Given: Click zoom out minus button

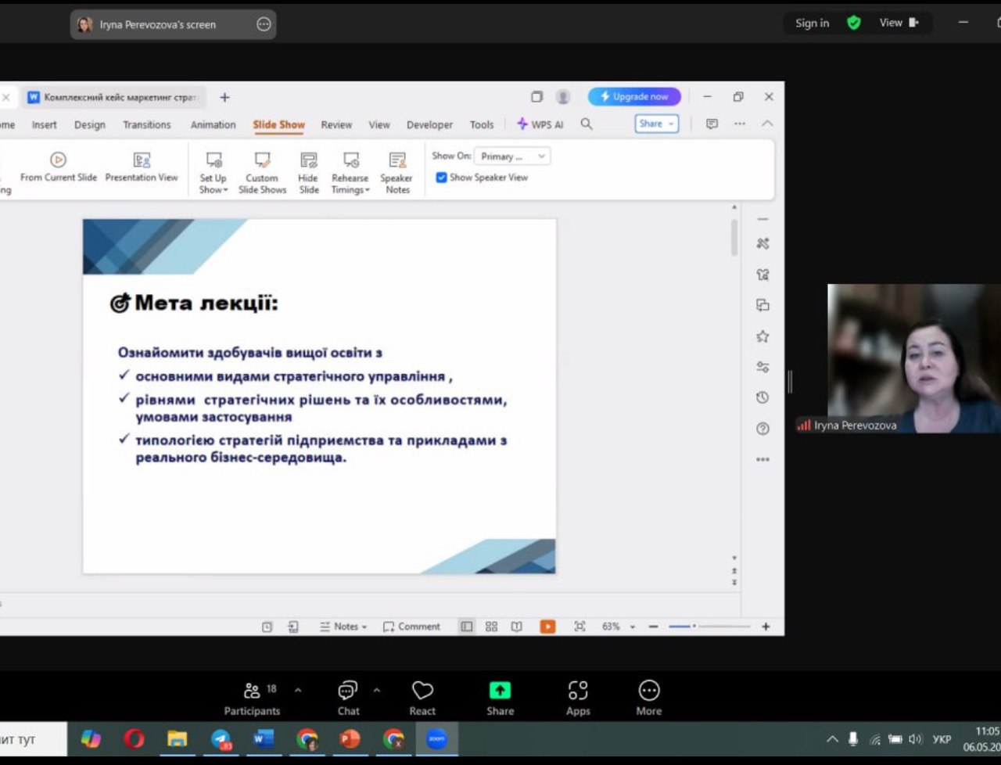Looking at the screenshot, I should point(653,627).
